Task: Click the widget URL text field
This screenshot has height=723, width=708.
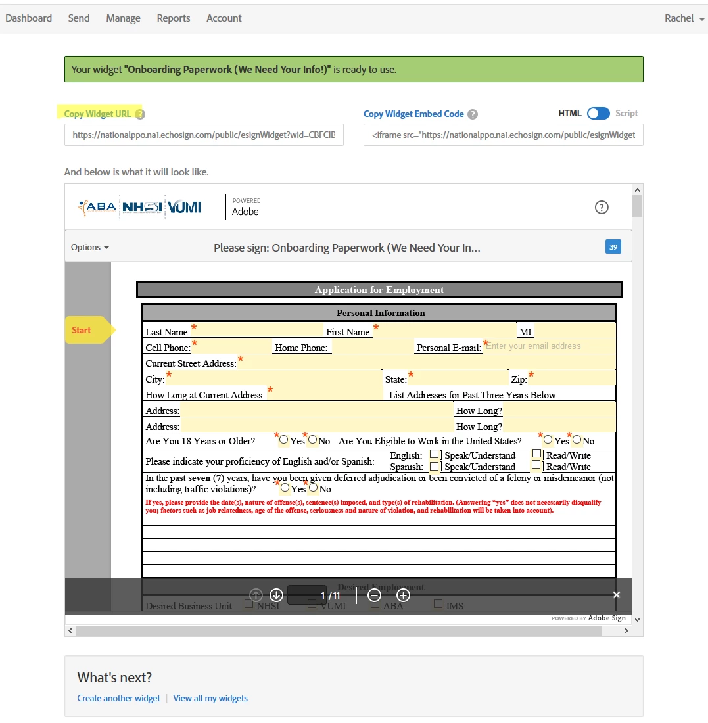Action: [x=204, y=135]
